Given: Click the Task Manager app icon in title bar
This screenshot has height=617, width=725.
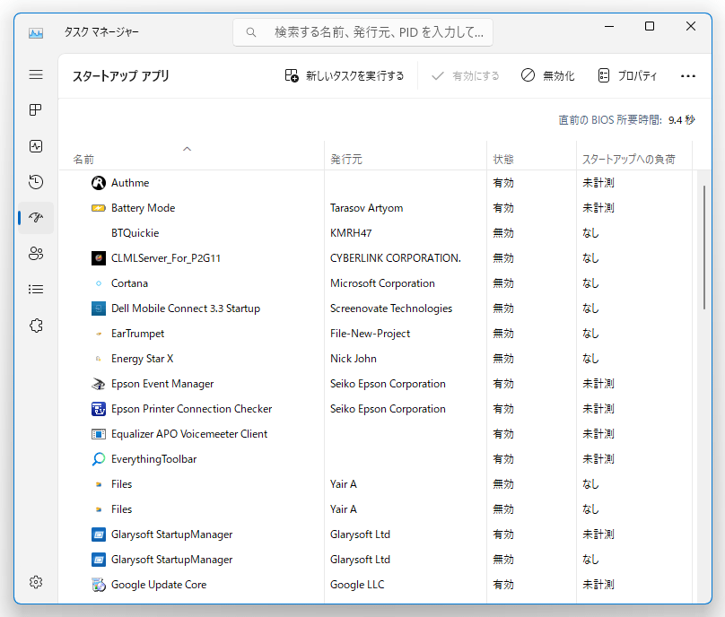Looking at the screenshot, I should coord(36,33).
